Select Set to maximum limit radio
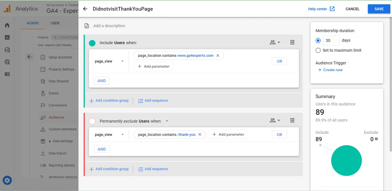The height and width of the screenshot is (191, 392). click(318, 50)
